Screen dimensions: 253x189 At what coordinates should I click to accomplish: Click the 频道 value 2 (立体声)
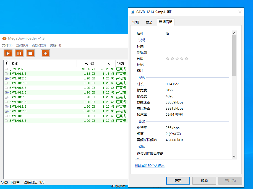173,134
